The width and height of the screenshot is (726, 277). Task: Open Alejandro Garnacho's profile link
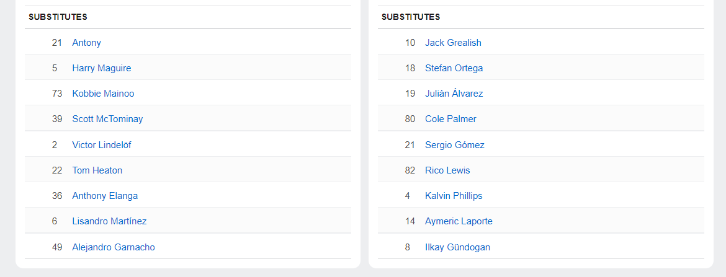tap(114, 247)
